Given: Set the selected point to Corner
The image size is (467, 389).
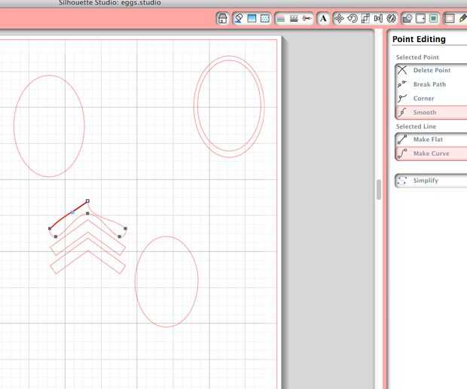Looking at the screenshot, I should pos(431,98).
